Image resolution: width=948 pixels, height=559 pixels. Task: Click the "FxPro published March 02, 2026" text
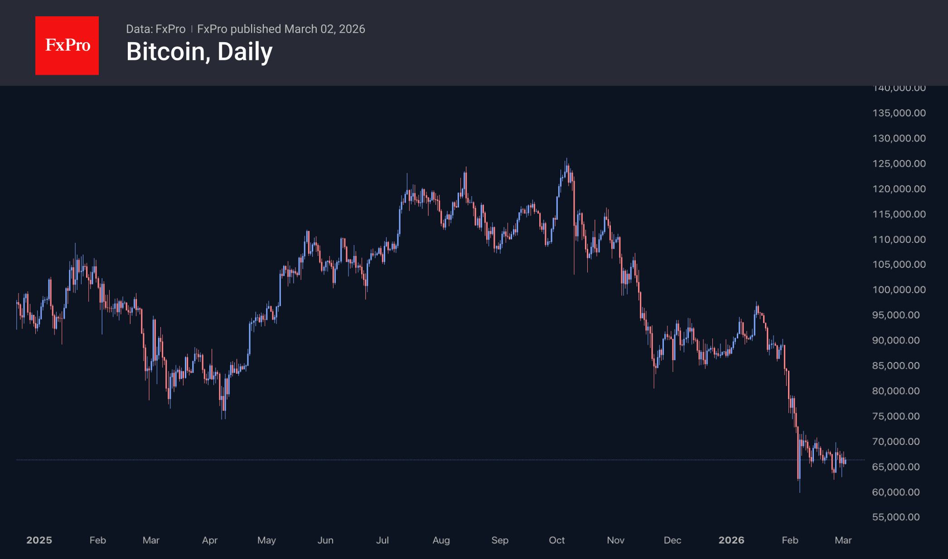pyautogui.click(x=281, y=29)
